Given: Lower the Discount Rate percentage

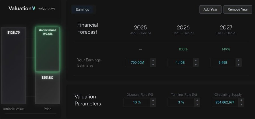Looking at the screenshot, I should pos(153,105).
